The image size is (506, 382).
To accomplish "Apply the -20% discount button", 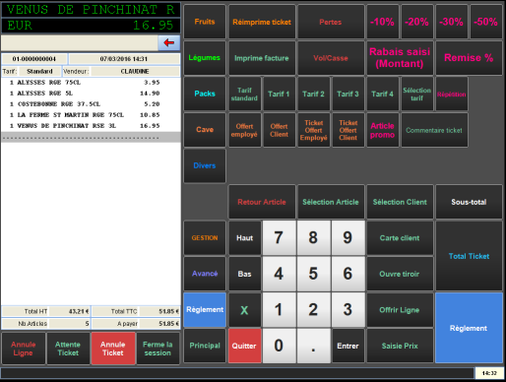I will (x=416, y=22).
